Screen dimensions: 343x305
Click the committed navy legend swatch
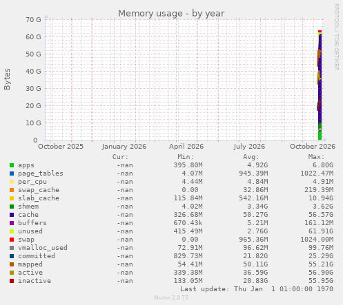point(12,256)
